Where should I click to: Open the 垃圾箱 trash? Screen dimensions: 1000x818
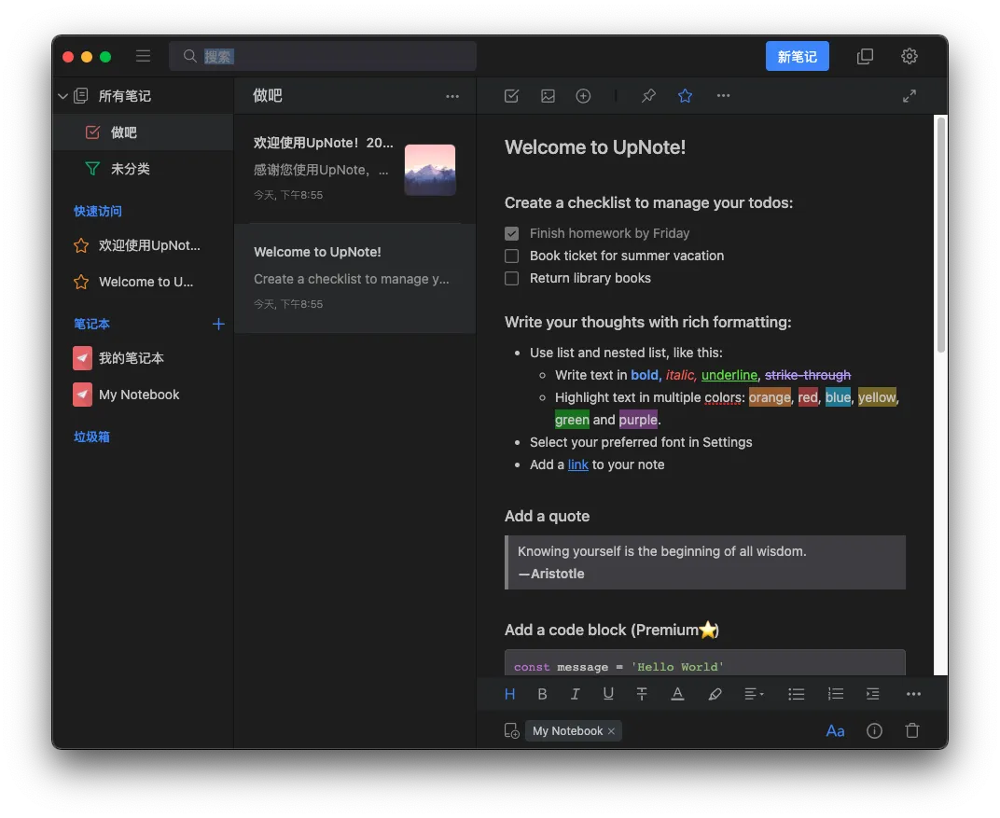(x=91, y=437)
